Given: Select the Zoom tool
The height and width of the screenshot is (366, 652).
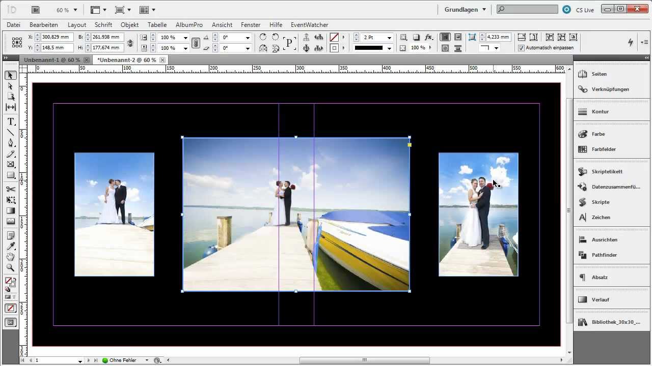Looking at the screenshot, I should (10, 267).
